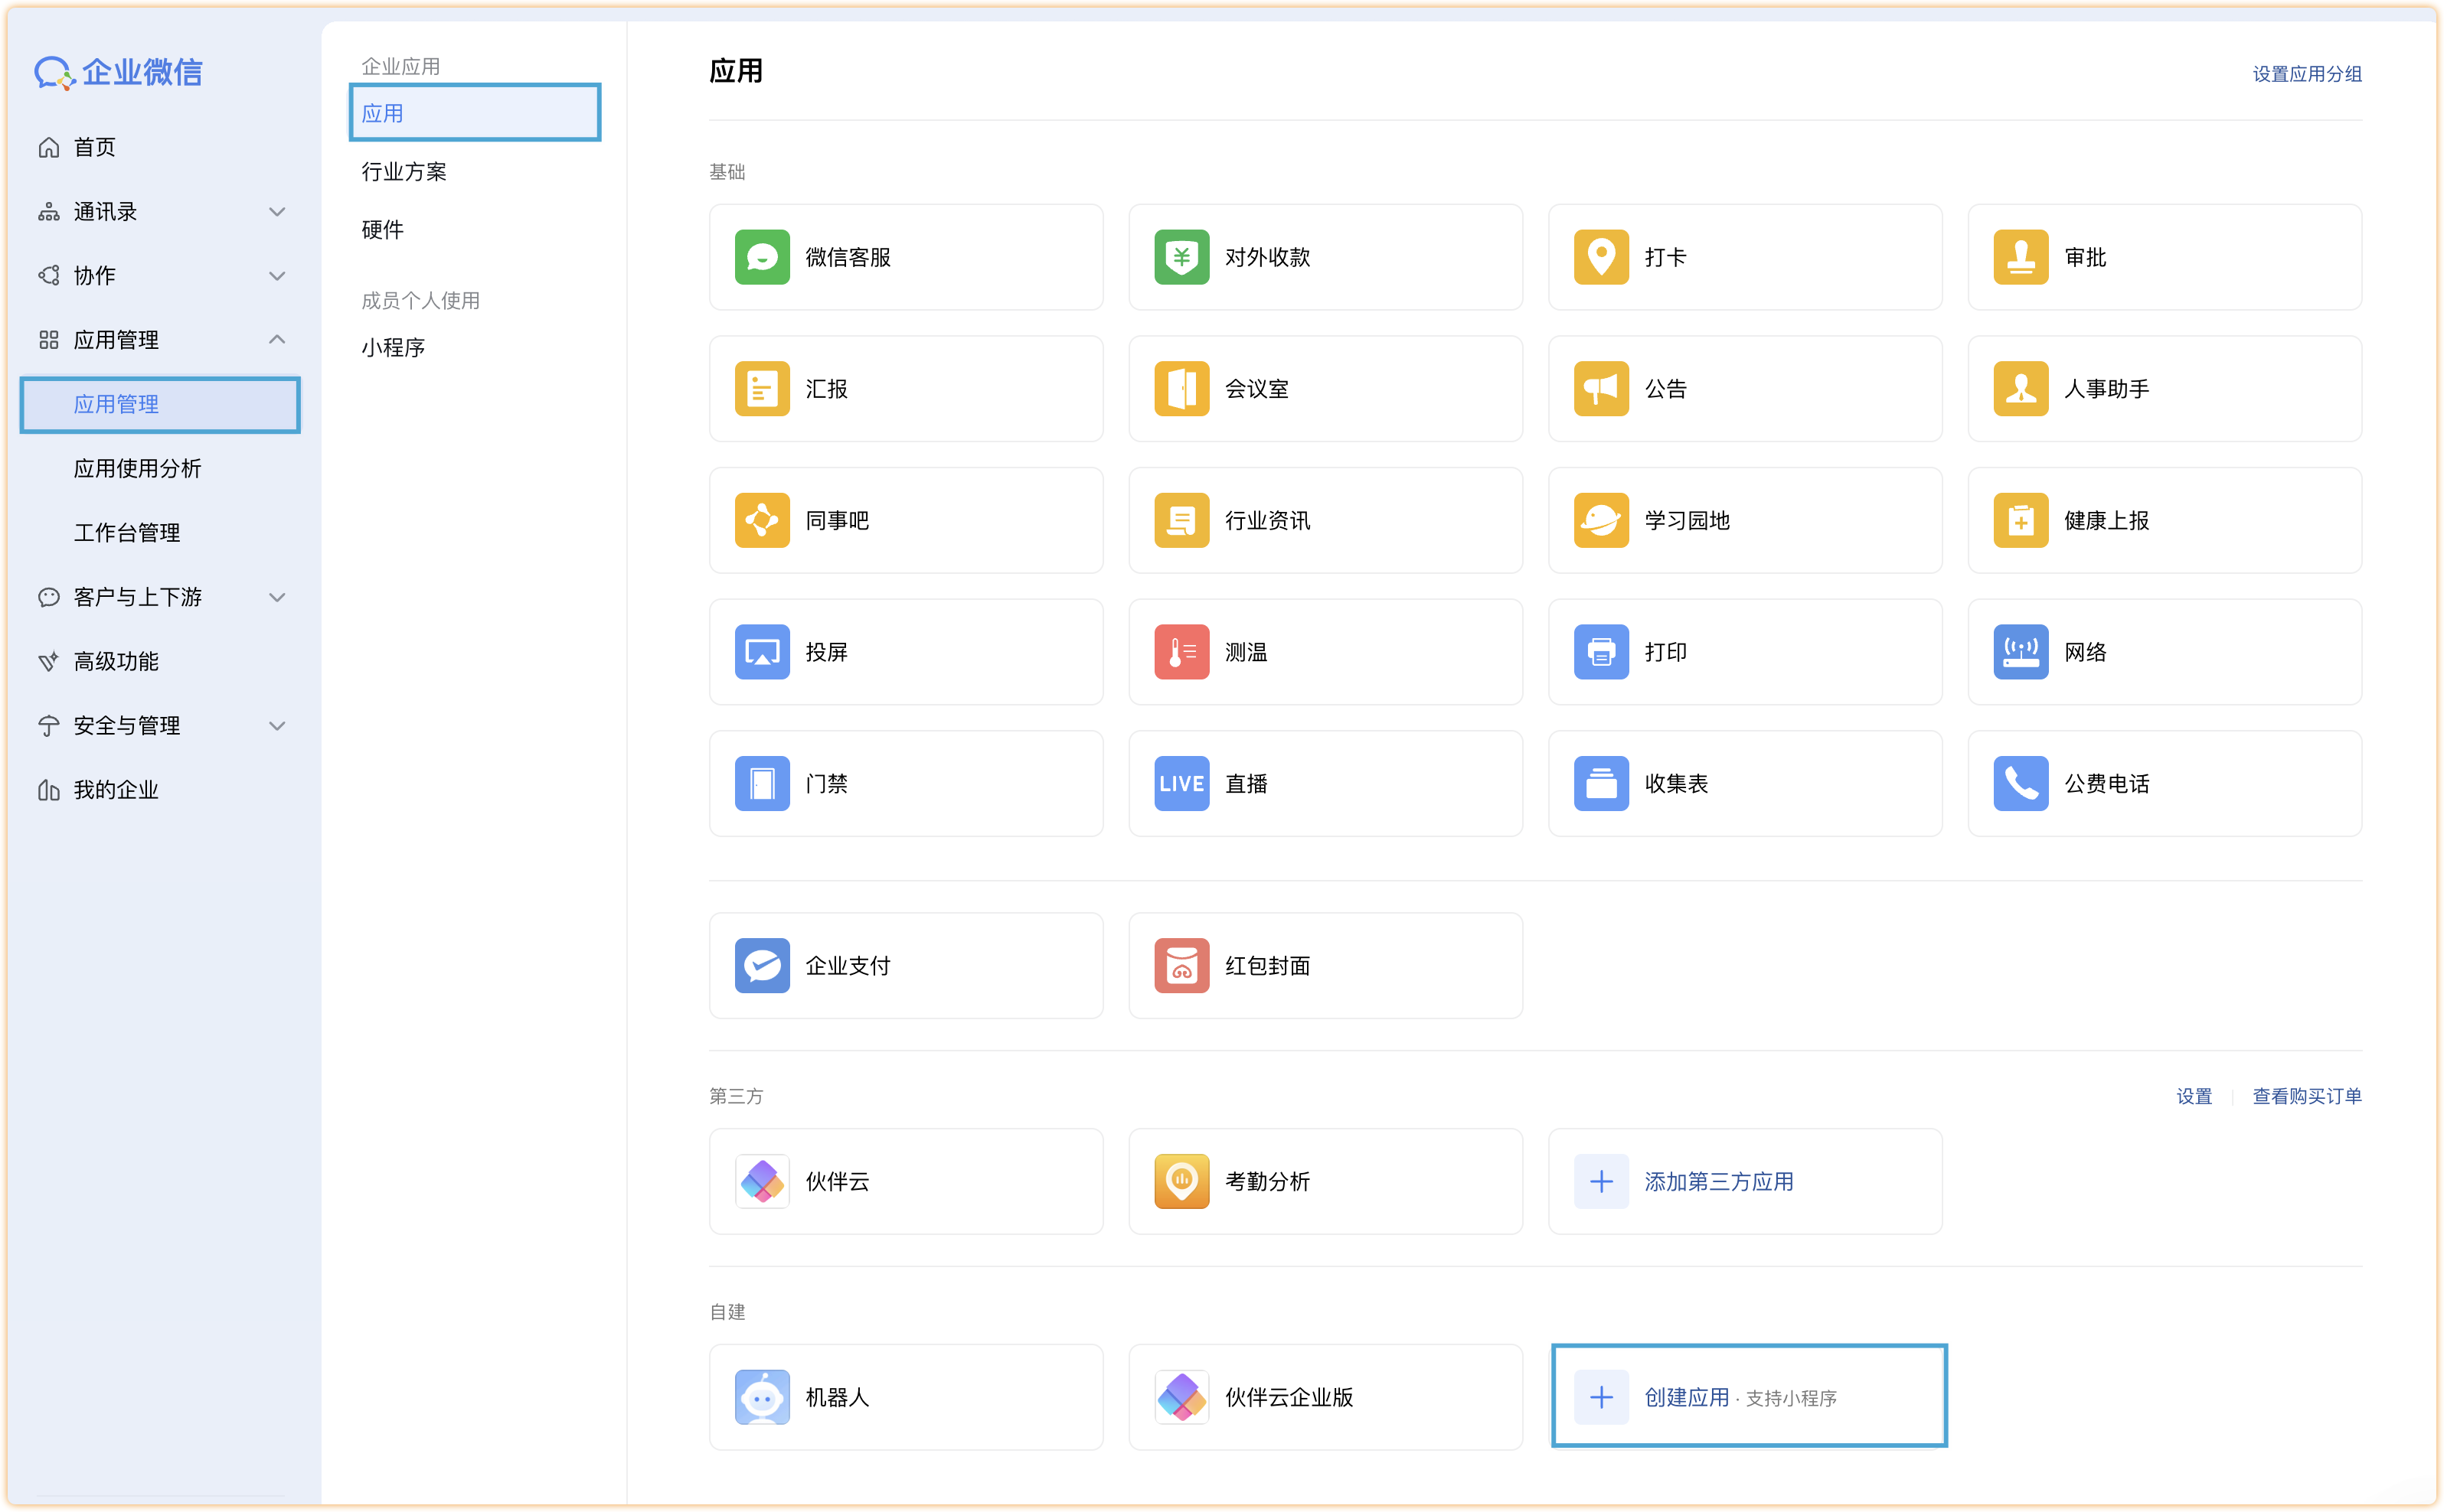Open the 微信客服 app icon

point(761,257)
